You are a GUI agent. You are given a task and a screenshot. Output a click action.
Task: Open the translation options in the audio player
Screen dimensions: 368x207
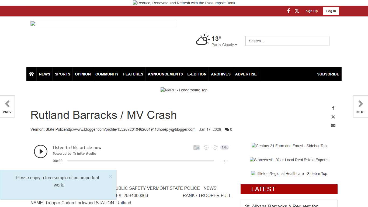click(196, 147)
